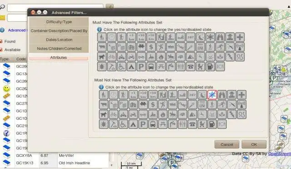Click info icon beside Must Not Have hint text

tap(101, 87)
